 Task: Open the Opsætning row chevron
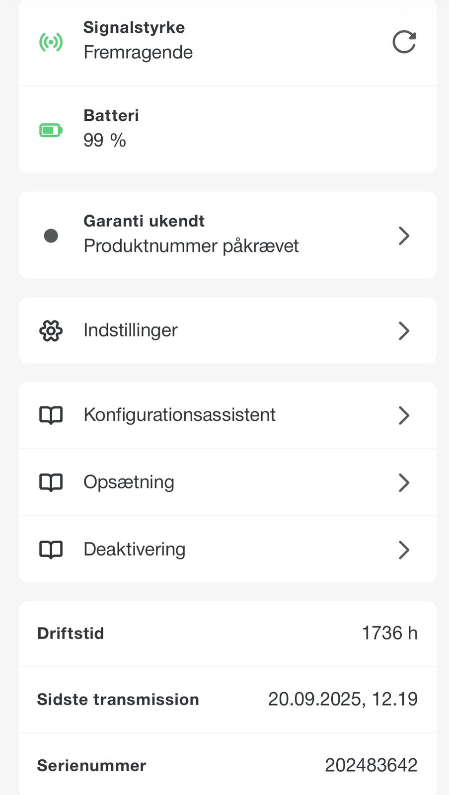(404, 482)
